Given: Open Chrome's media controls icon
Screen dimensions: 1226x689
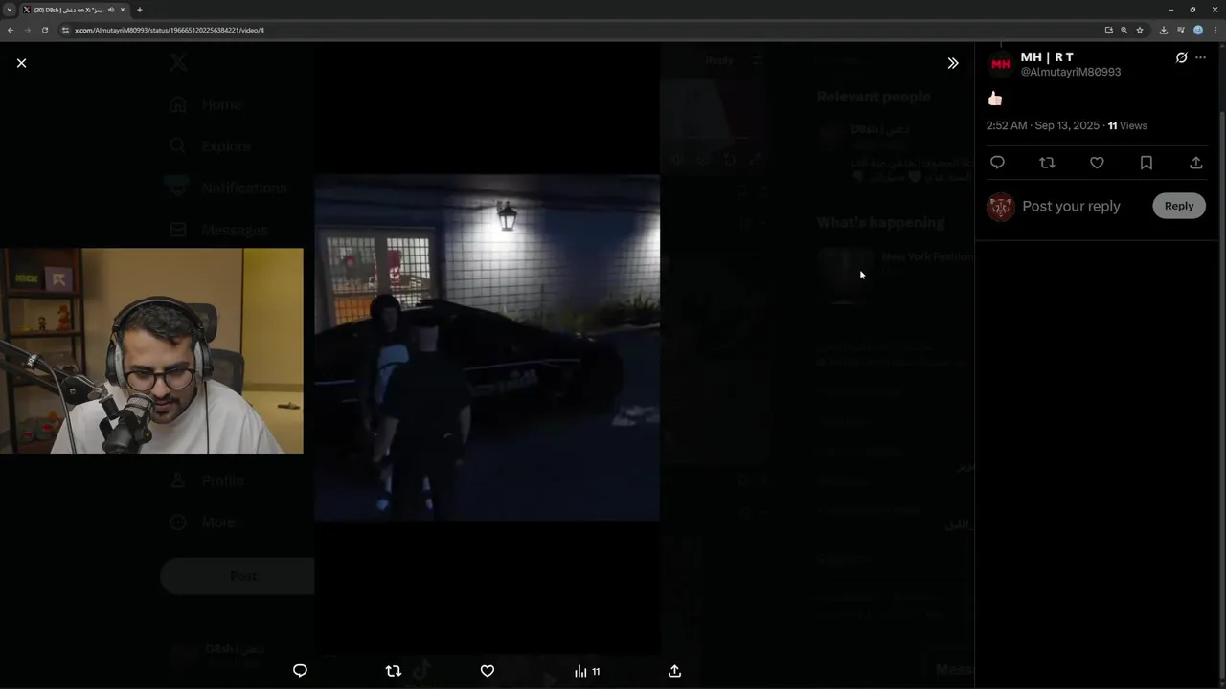Looking at the screenshot, I should click(x=1180, y=30).
